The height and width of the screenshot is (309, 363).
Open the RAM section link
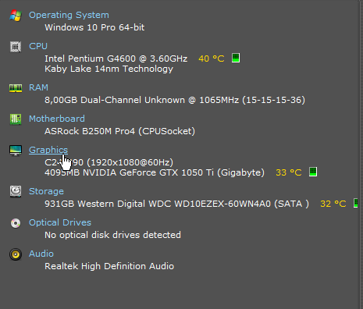(38, 87)
